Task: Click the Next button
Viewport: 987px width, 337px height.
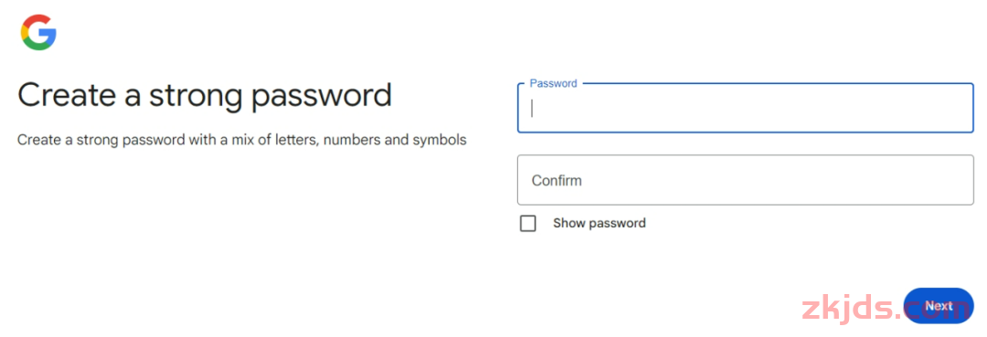Action: [x=939, y=306]
